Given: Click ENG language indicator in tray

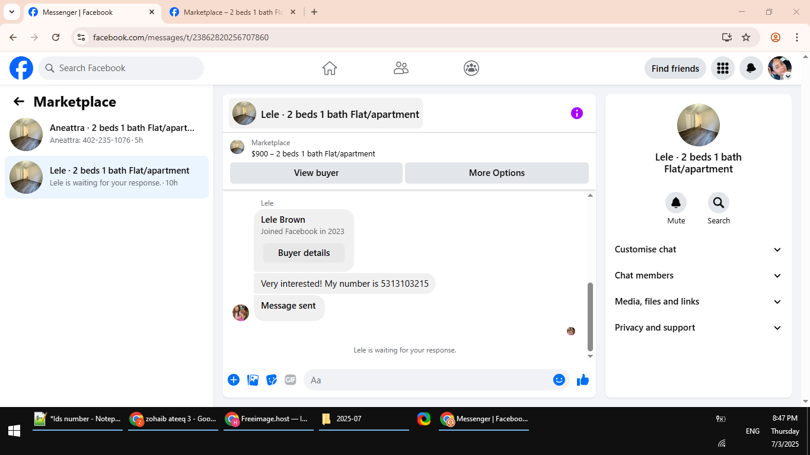Looking at the screenshot, I should pos(752,431).
